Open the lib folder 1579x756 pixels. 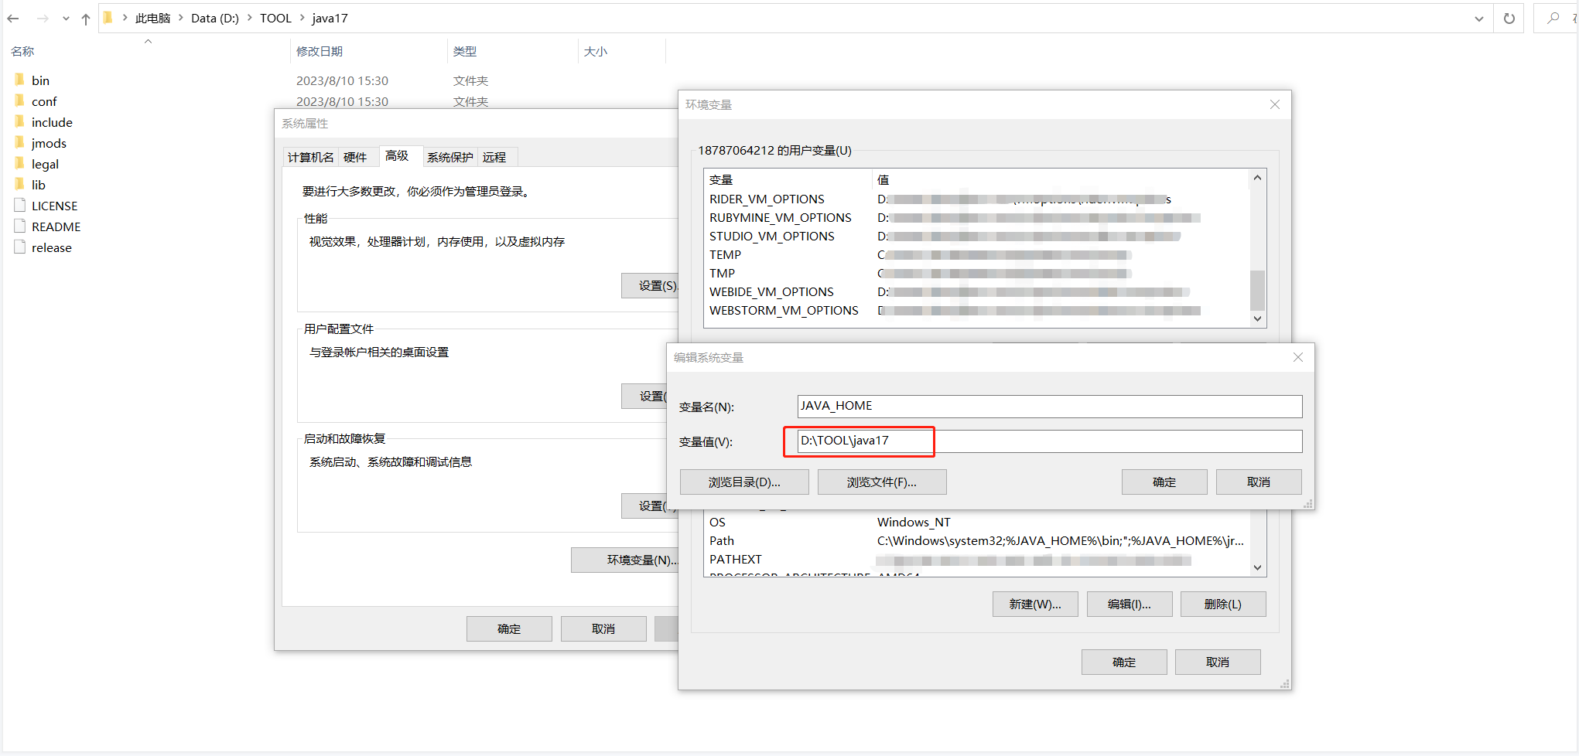37,184
